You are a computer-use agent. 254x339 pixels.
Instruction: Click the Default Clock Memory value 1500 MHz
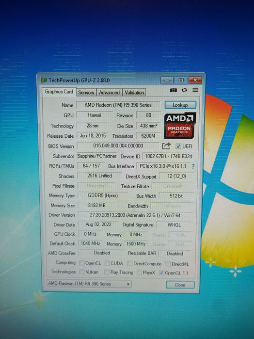click(136, 244)
